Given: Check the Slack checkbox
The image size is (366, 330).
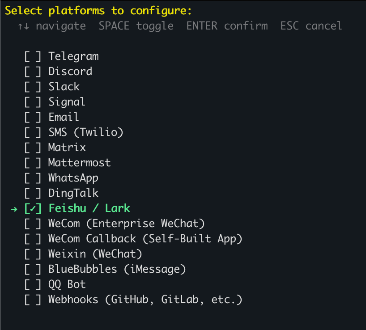Looking at the screenshot, I should tap(33, 87).
